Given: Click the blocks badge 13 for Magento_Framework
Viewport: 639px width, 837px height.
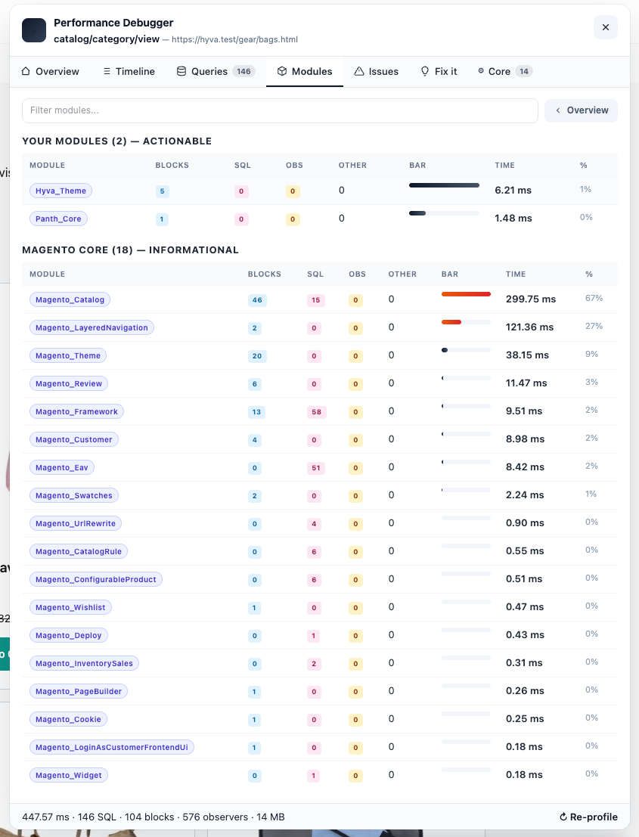Looking at the screenshot, I should pyautogui.click(x=257, y=412).
